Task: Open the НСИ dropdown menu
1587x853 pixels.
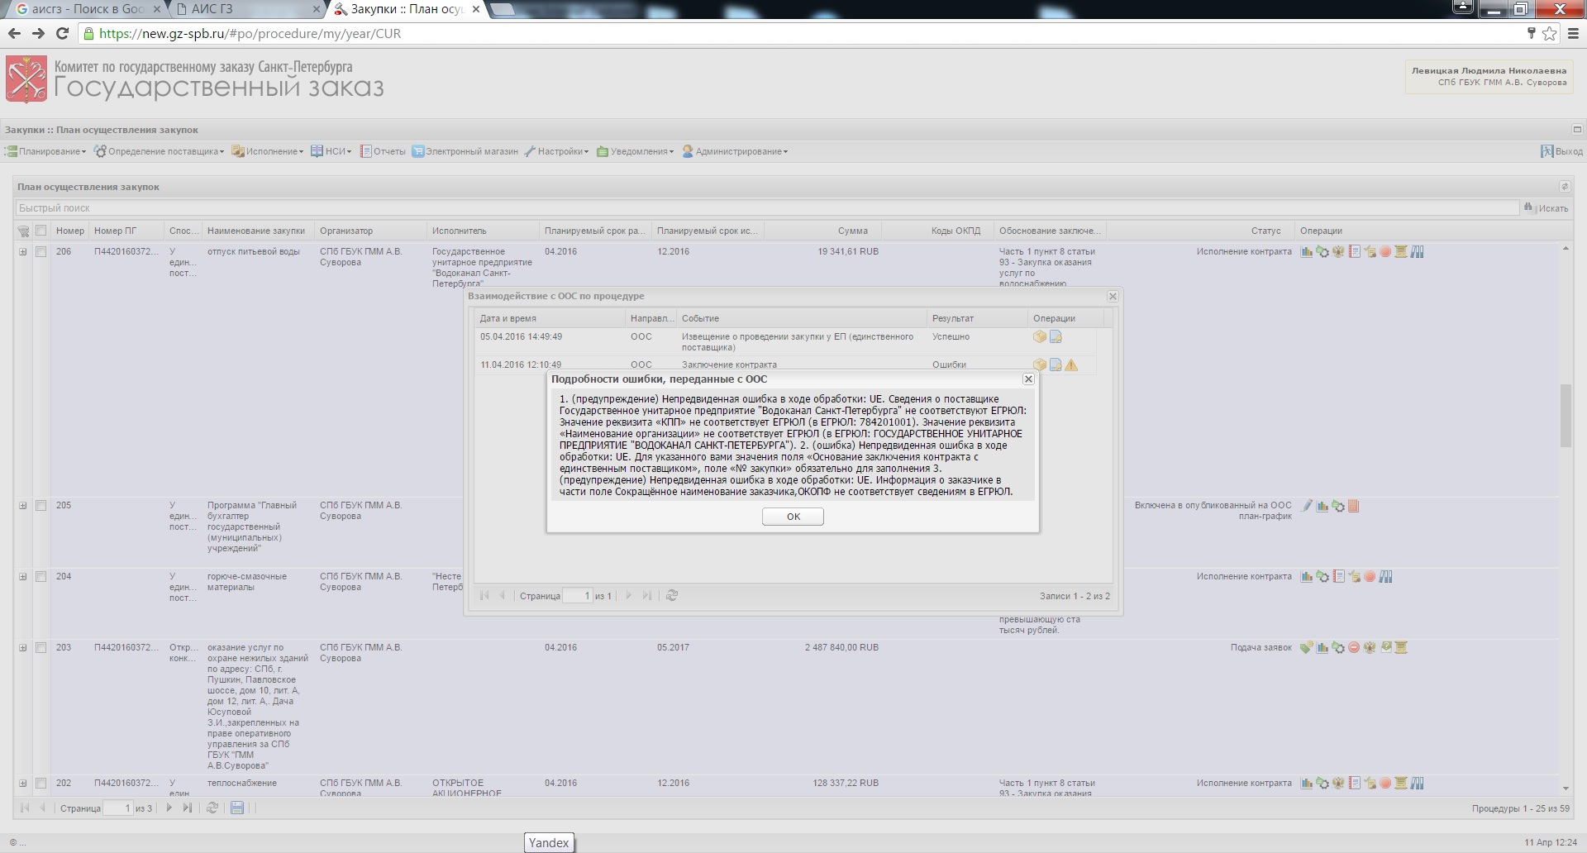Action: [x=331, y=152]
